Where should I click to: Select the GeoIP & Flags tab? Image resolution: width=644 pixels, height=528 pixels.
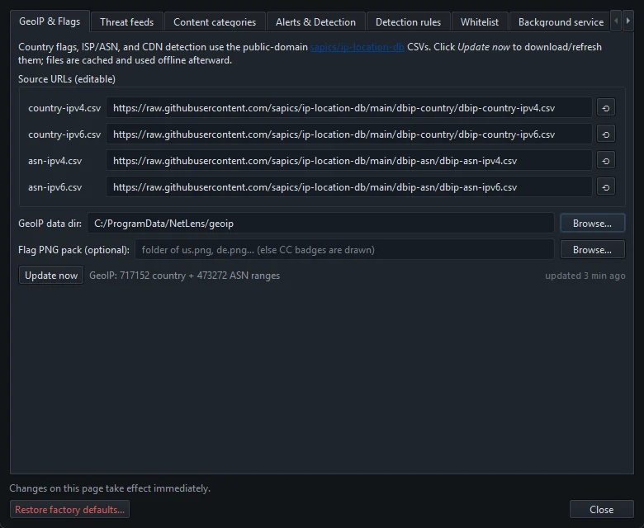click(50, 21)
